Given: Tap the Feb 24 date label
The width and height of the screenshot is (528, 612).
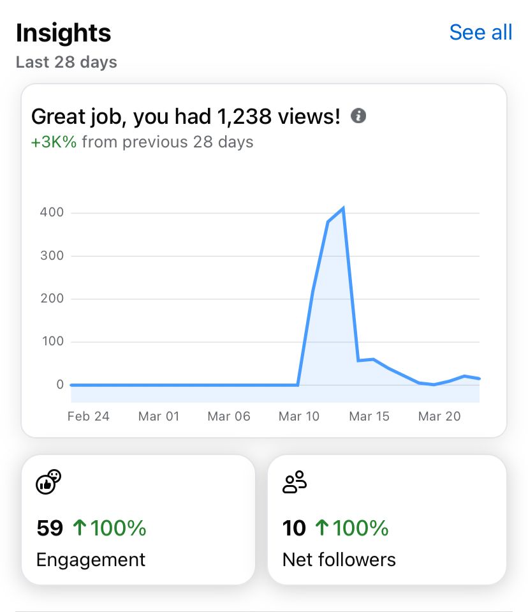Looking at the screenshot, I should coord(89,416).
